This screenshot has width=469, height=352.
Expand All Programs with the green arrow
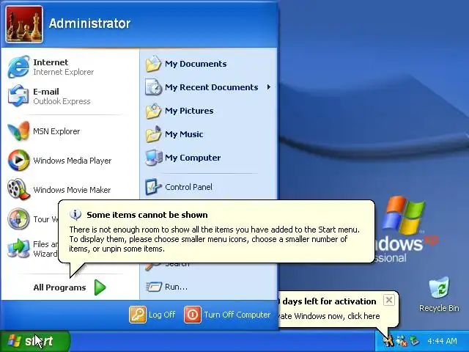click(x=100, y=287)
